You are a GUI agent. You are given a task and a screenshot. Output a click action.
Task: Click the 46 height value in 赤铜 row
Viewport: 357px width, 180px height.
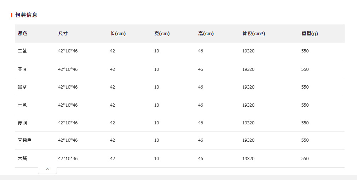(x=201, y=123)
